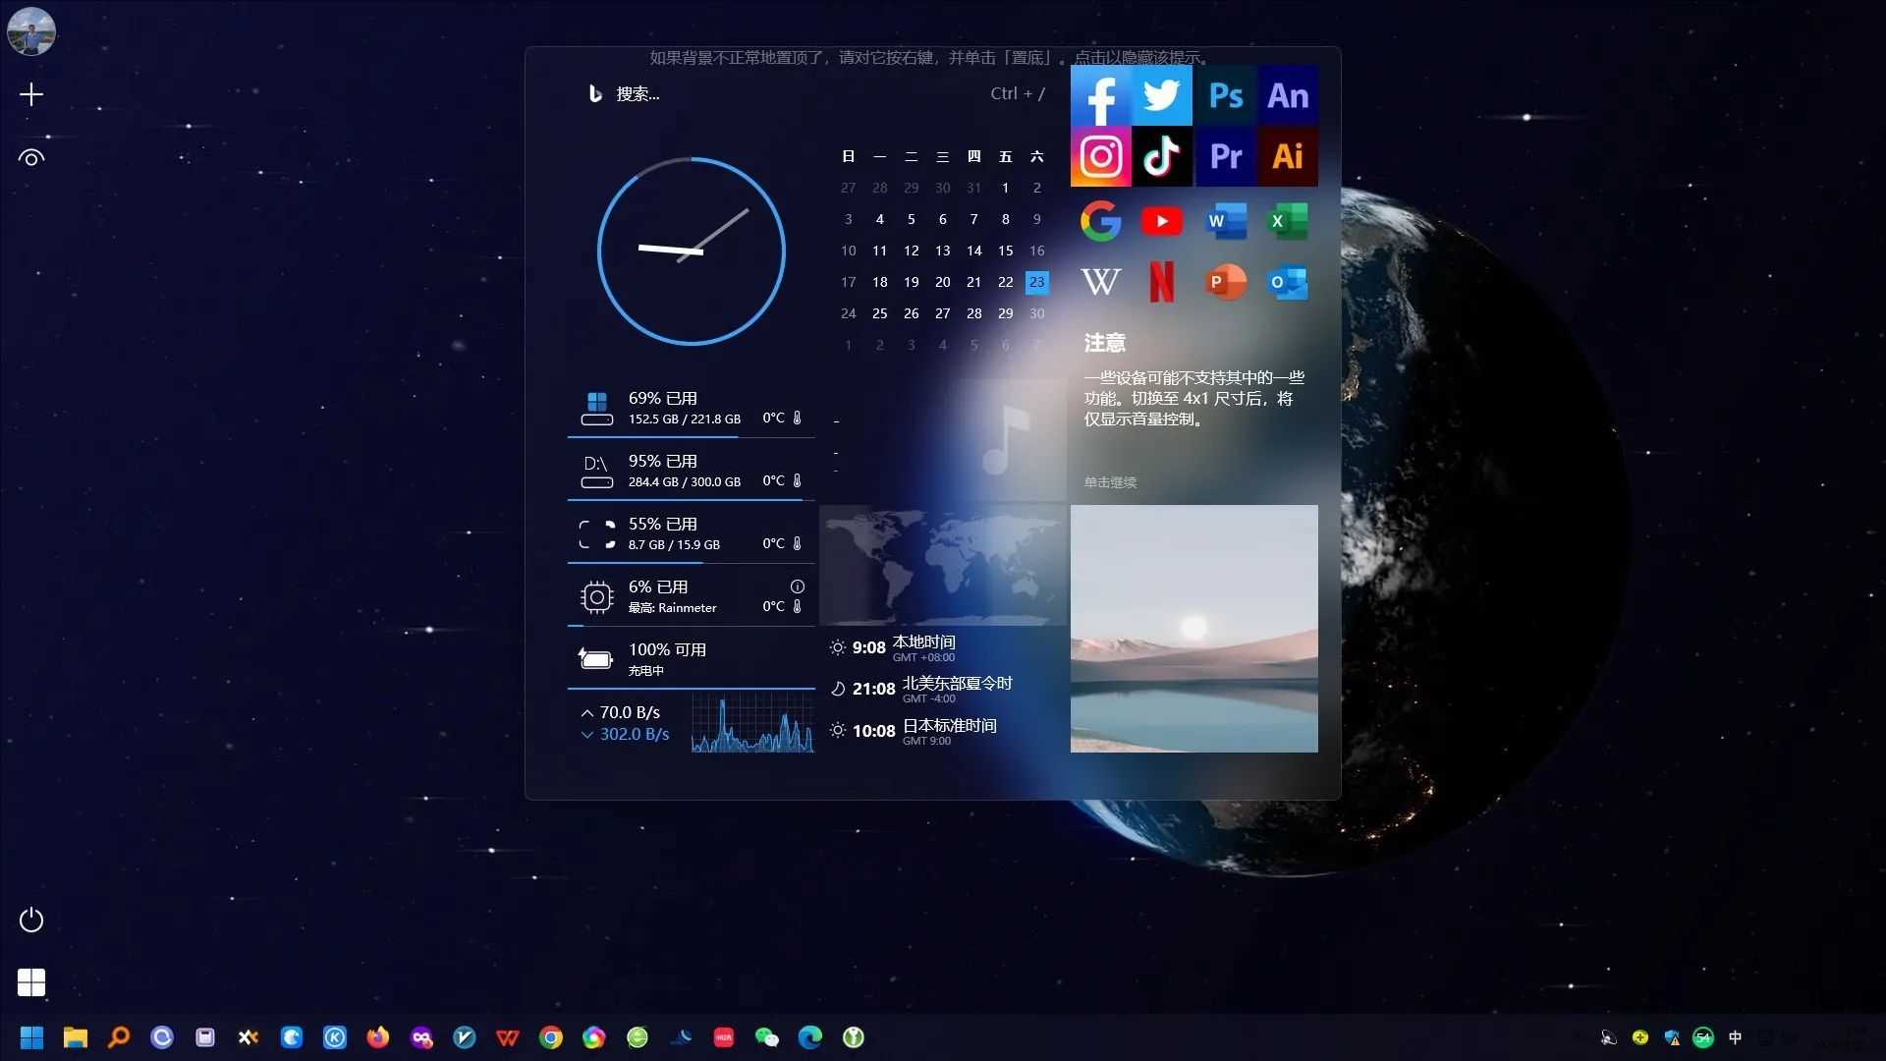1886x1061 pixels.
Task: Launch Adobe Animate
Action: tap(1286, 94)
